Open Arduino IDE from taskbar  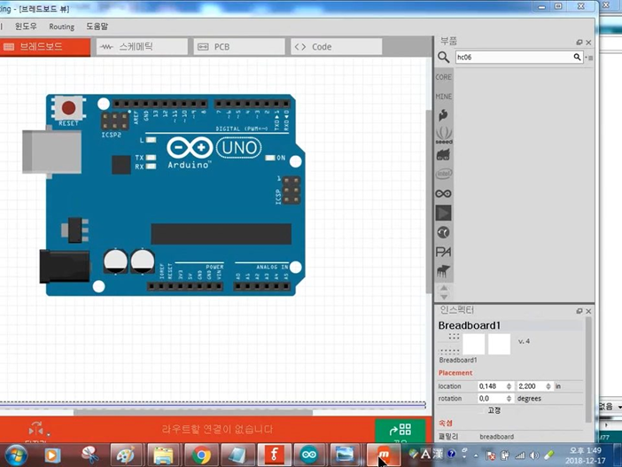pyautogui.click(x=309, y=455)
